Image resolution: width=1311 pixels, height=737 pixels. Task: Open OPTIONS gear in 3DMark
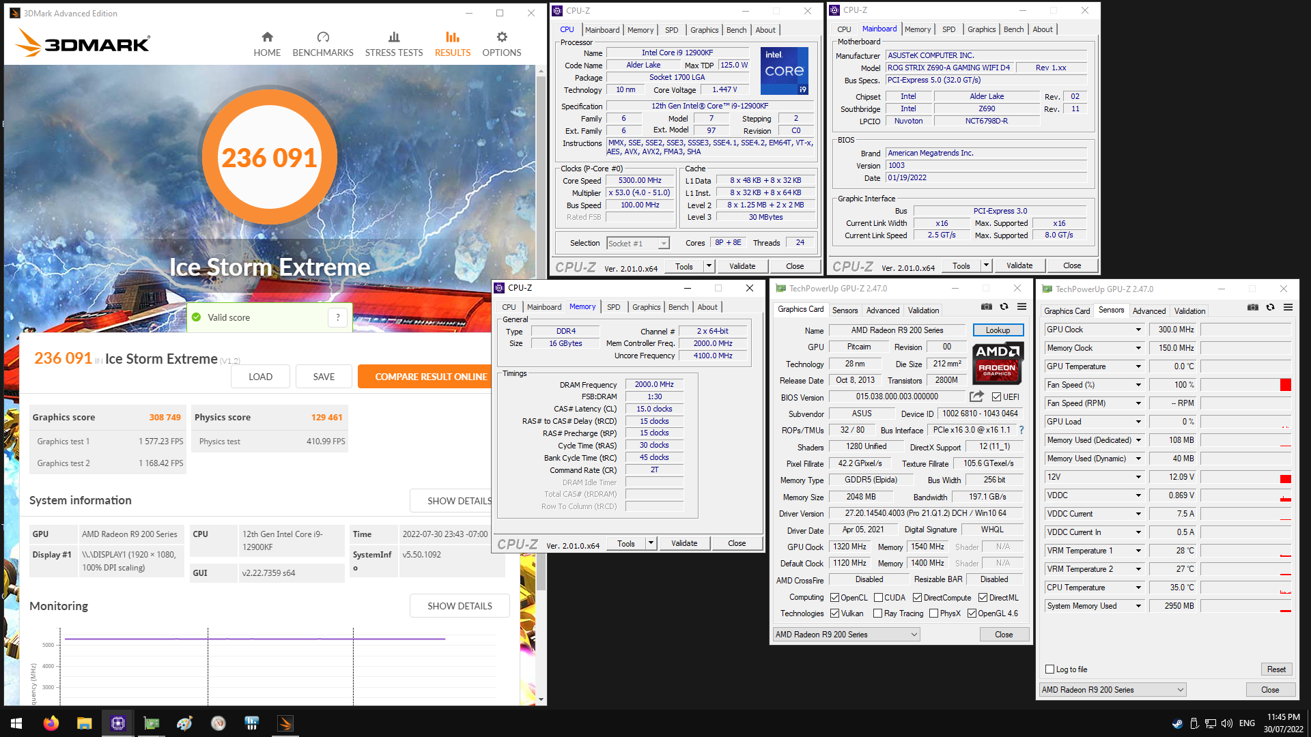[502, 44]
